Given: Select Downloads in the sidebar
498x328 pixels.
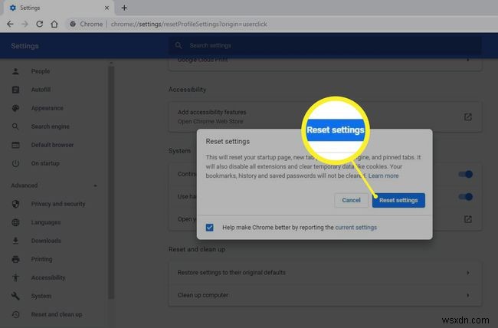Looking at the screenshot, I should [x=46, y=241].
